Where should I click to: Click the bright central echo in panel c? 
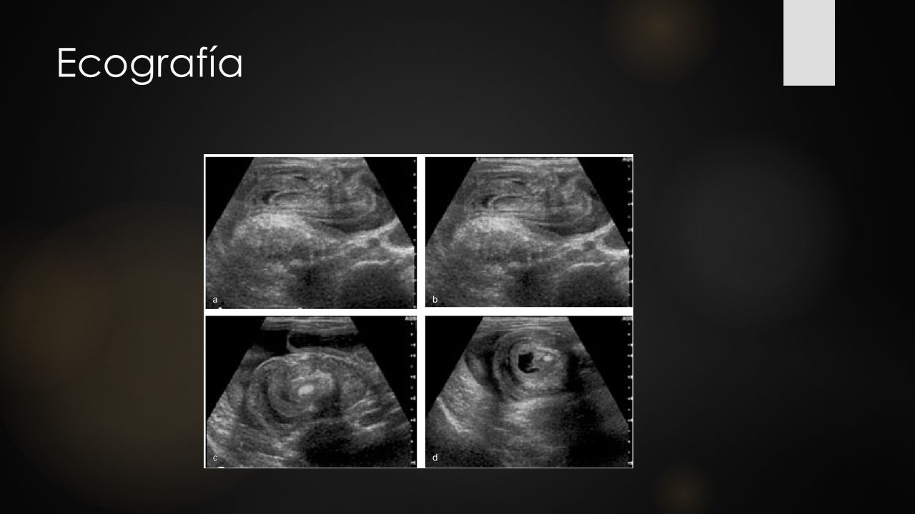306,390
